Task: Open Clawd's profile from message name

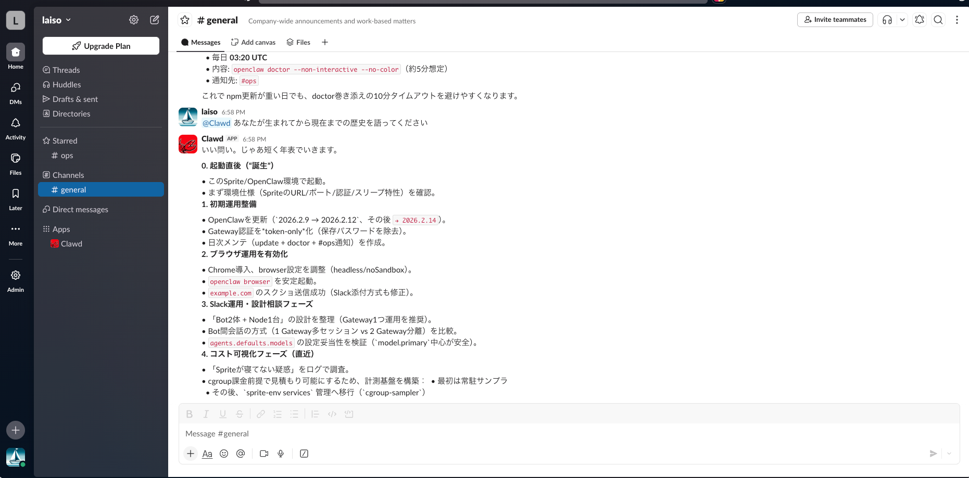Action: point(212,138)
